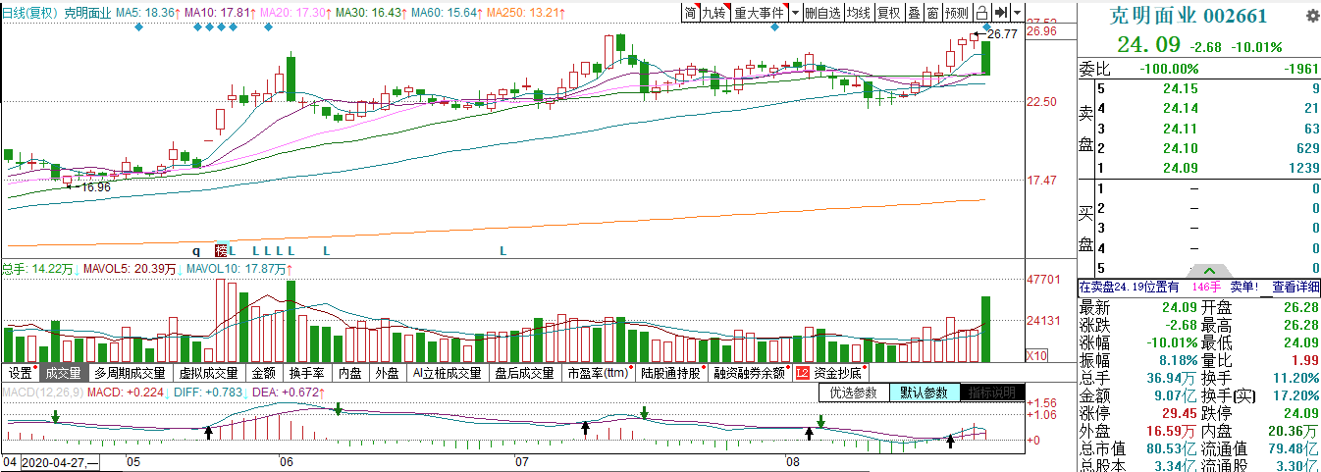Switch to 多周期成交量 tab
The height and width of the screenshot is (472, 1321).
point(131,373)
